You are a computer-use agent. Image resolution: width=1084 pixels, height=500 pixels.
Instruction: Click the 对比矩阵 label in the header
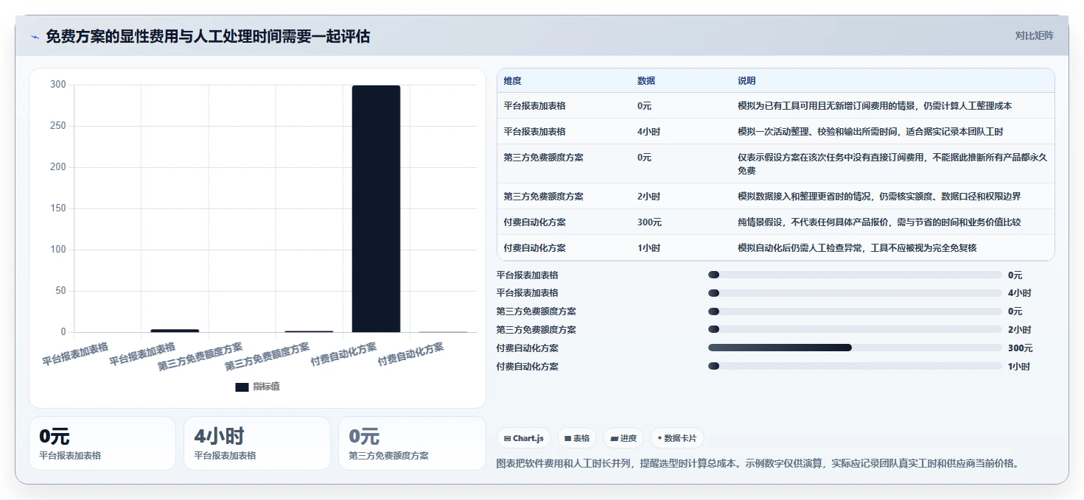coord(1035,35)
